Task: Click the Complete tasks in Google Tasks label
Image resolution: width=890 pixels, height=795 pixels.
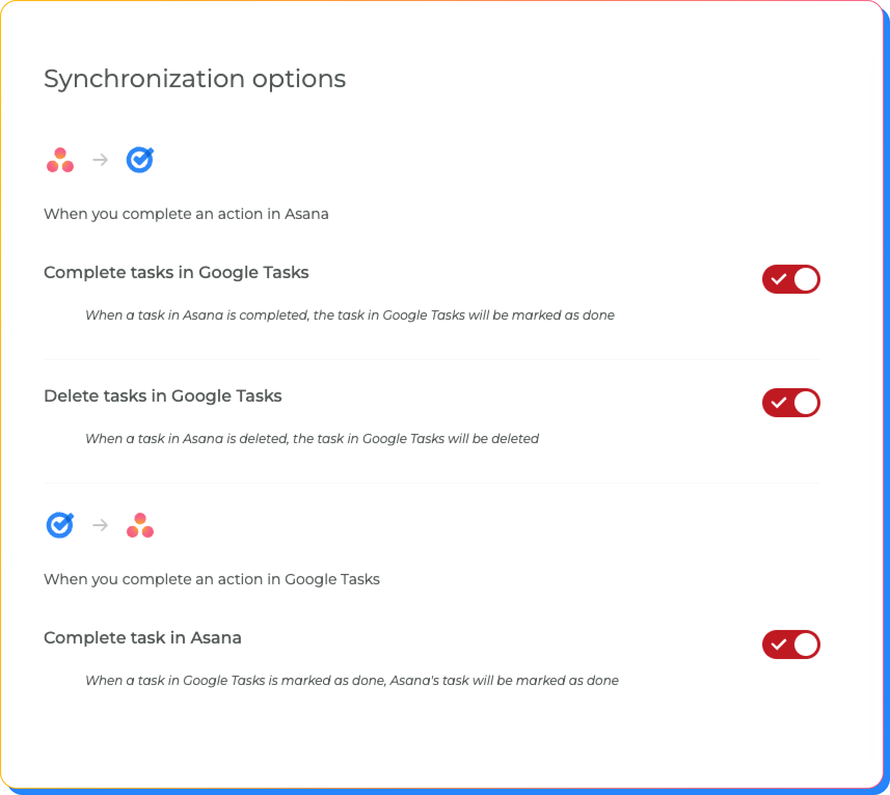Action: pos(176,272)
